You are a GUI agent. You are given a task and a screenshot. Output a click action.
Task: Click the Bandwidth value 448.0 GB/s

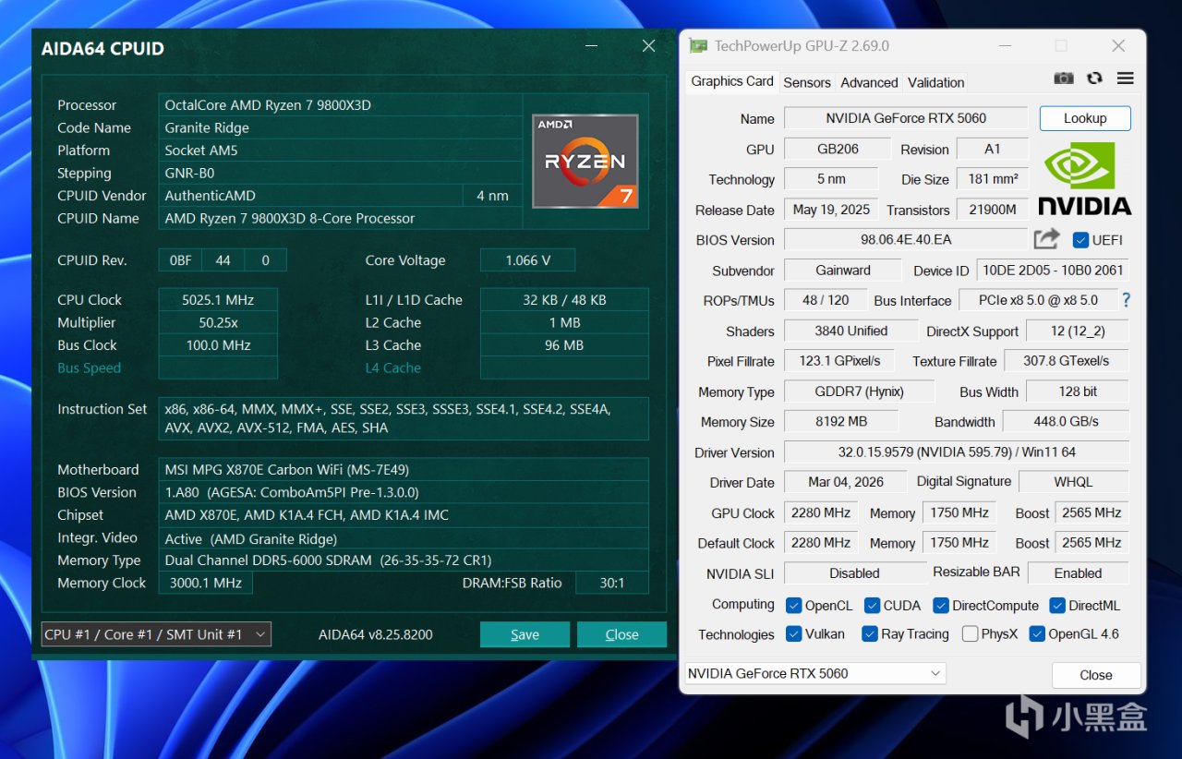(1067, 422)
